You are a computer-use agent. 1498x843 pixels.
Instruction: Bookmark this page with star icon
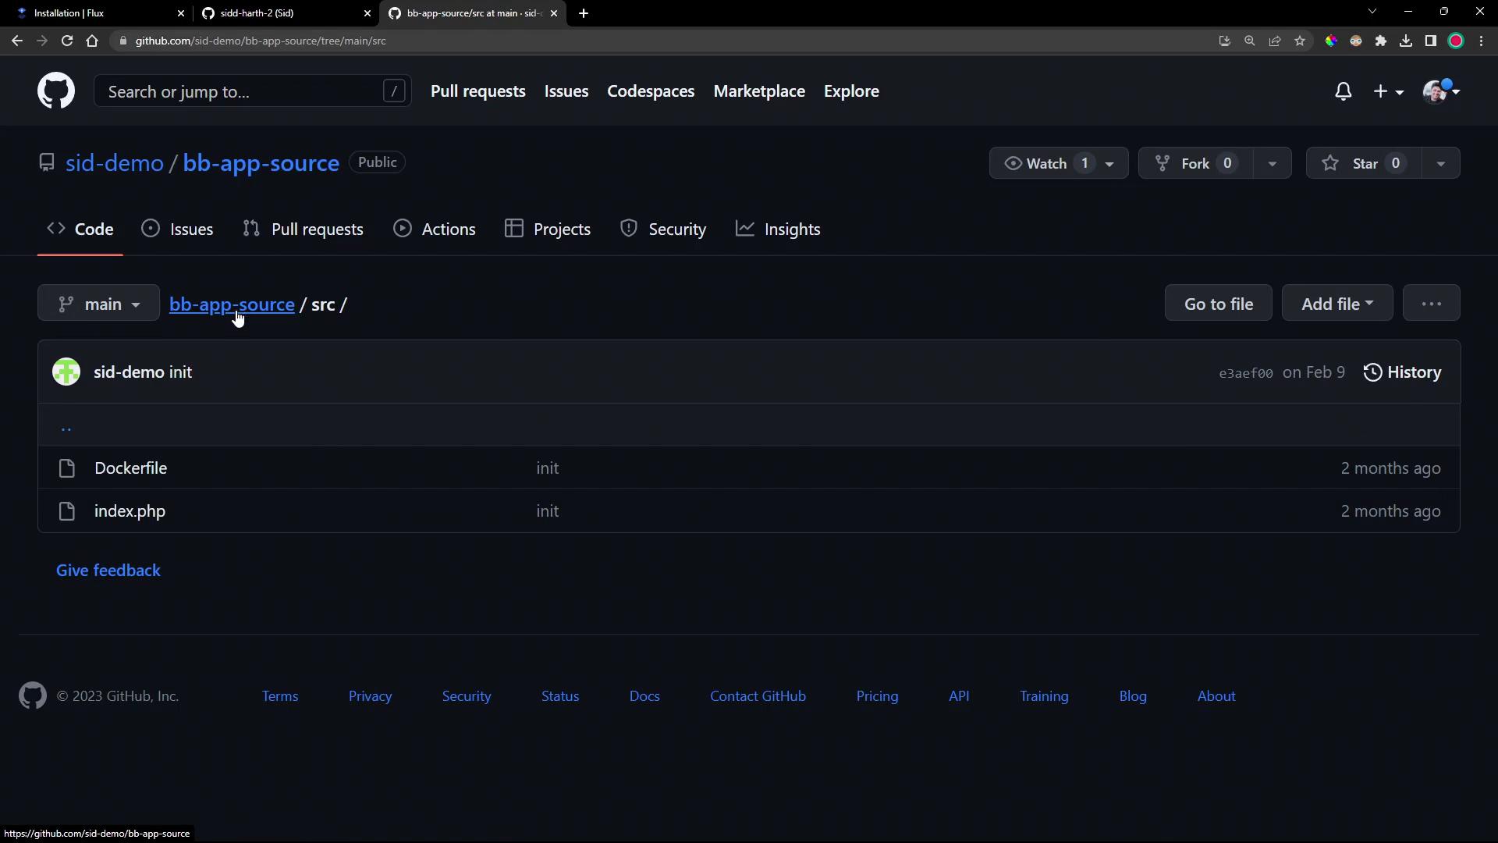pos(1300,41)
